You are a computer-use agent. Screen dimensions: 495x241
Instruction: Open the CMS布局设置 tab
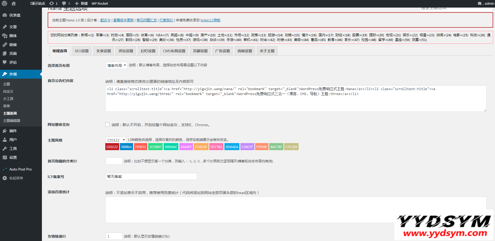coord(174,51)
